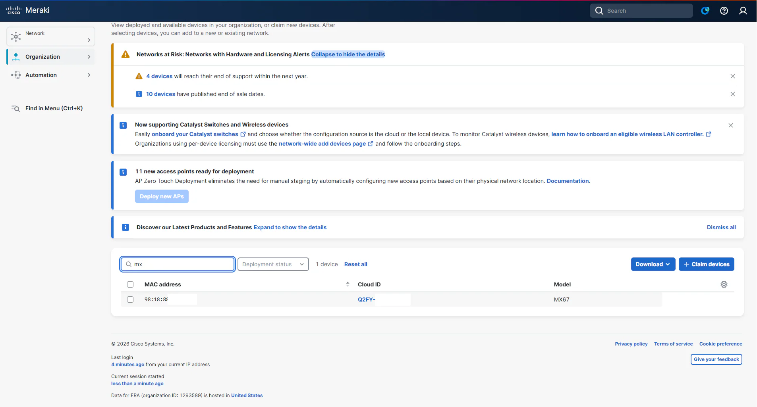This screenshot has height=407, width=757.
Task: Click the Organization icon in sidebar
Action: click(x=16, y=57)
